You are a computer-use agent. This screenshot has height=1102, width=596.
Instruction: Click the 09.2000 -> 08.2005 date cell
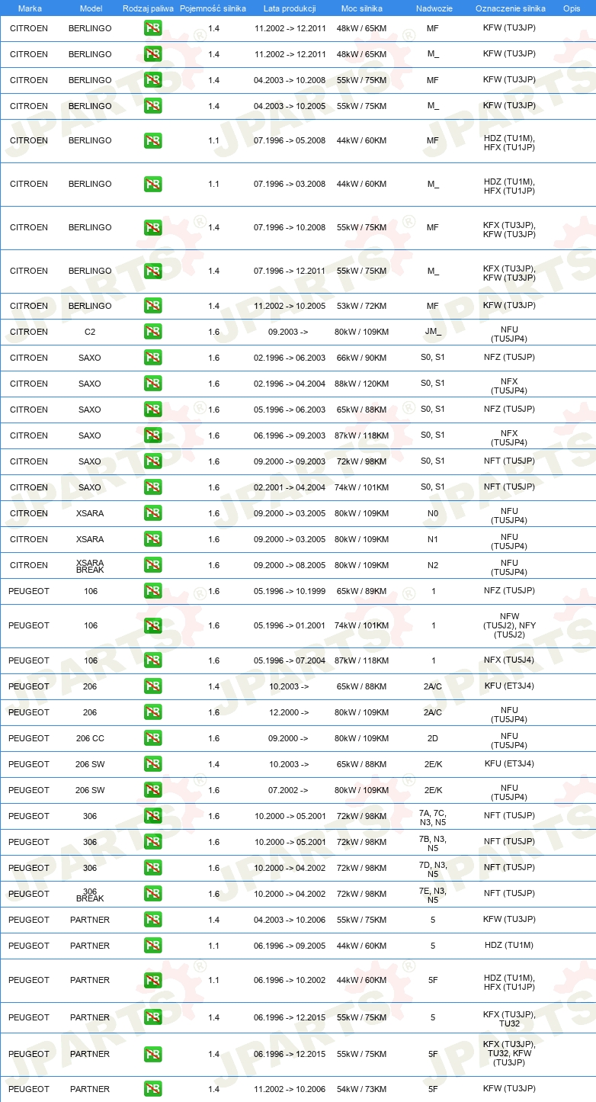(290, 565)
